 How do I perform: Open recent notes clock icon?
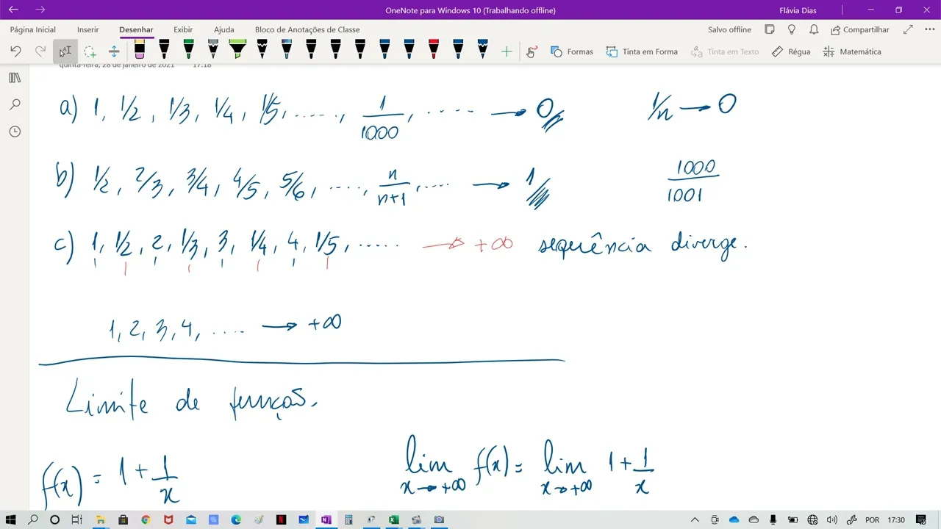pos(15,132)
